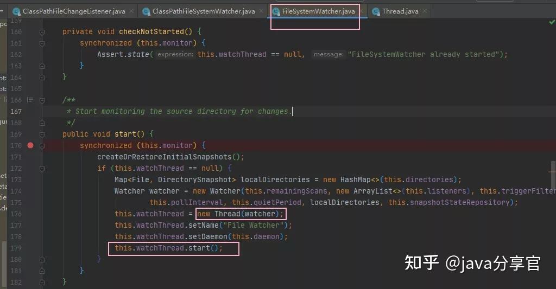Collapse the checkNotStarted method fold marker
This screenshot has width=556, height=289.
[x=42, y=32]
